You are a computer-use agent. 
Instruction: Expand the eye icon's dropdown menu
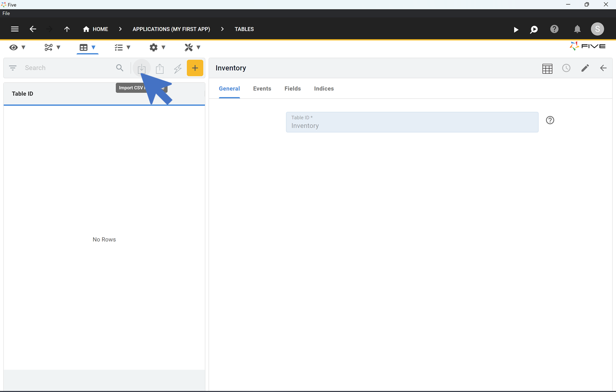[x=23, y=47]
